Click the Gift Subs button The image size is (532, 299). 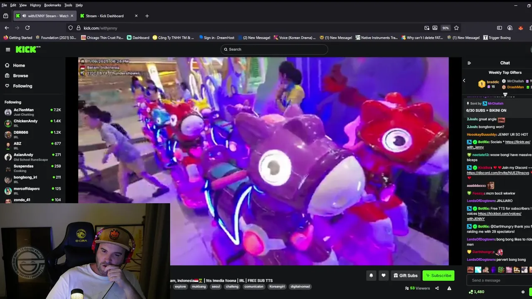click(406, 275)
